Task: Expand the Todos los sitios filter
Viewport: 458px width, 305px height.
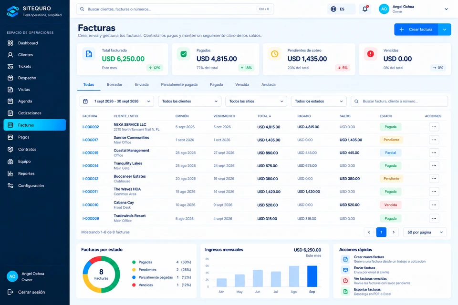Action: (256, 102)
